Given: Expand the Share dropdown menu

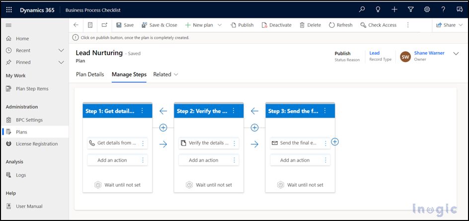Looking at the screenshot, I should click(461, 25).
